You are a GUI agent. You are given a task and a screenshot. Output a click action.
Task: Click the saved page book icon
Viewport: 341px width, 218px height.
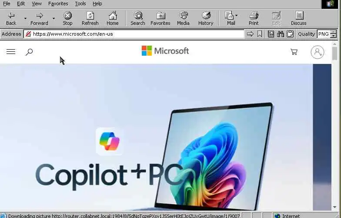click(x=271, y=34)
